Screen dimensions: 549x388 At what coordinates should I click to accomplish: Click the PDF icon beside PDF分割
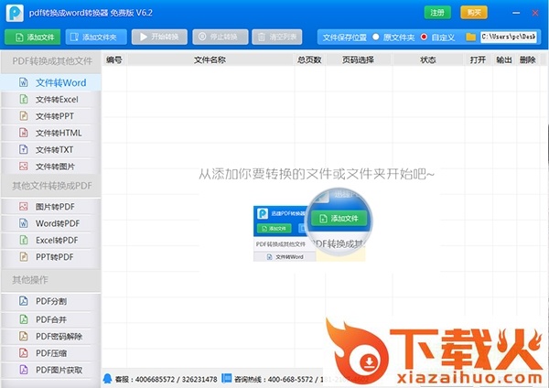click(x=24, y=301)
